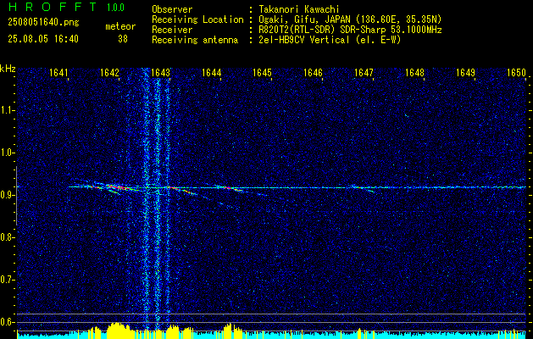
Task: Click the Observer field label
Action: [x=172, y=9]
